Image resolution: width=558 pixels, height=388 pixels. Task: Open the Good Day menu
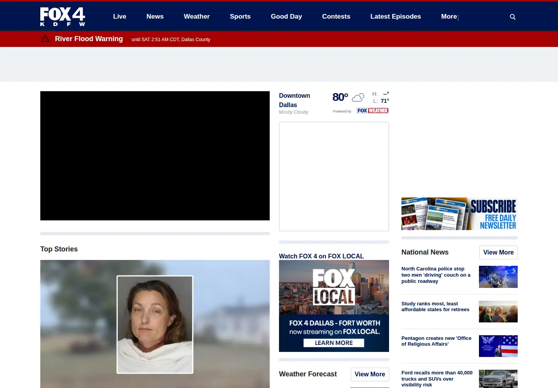click(x=286, y=16)
